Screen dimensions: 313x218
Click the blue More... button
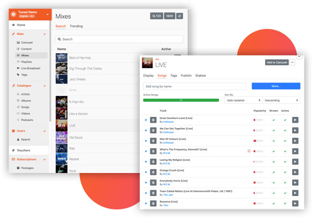pos(276,86)
